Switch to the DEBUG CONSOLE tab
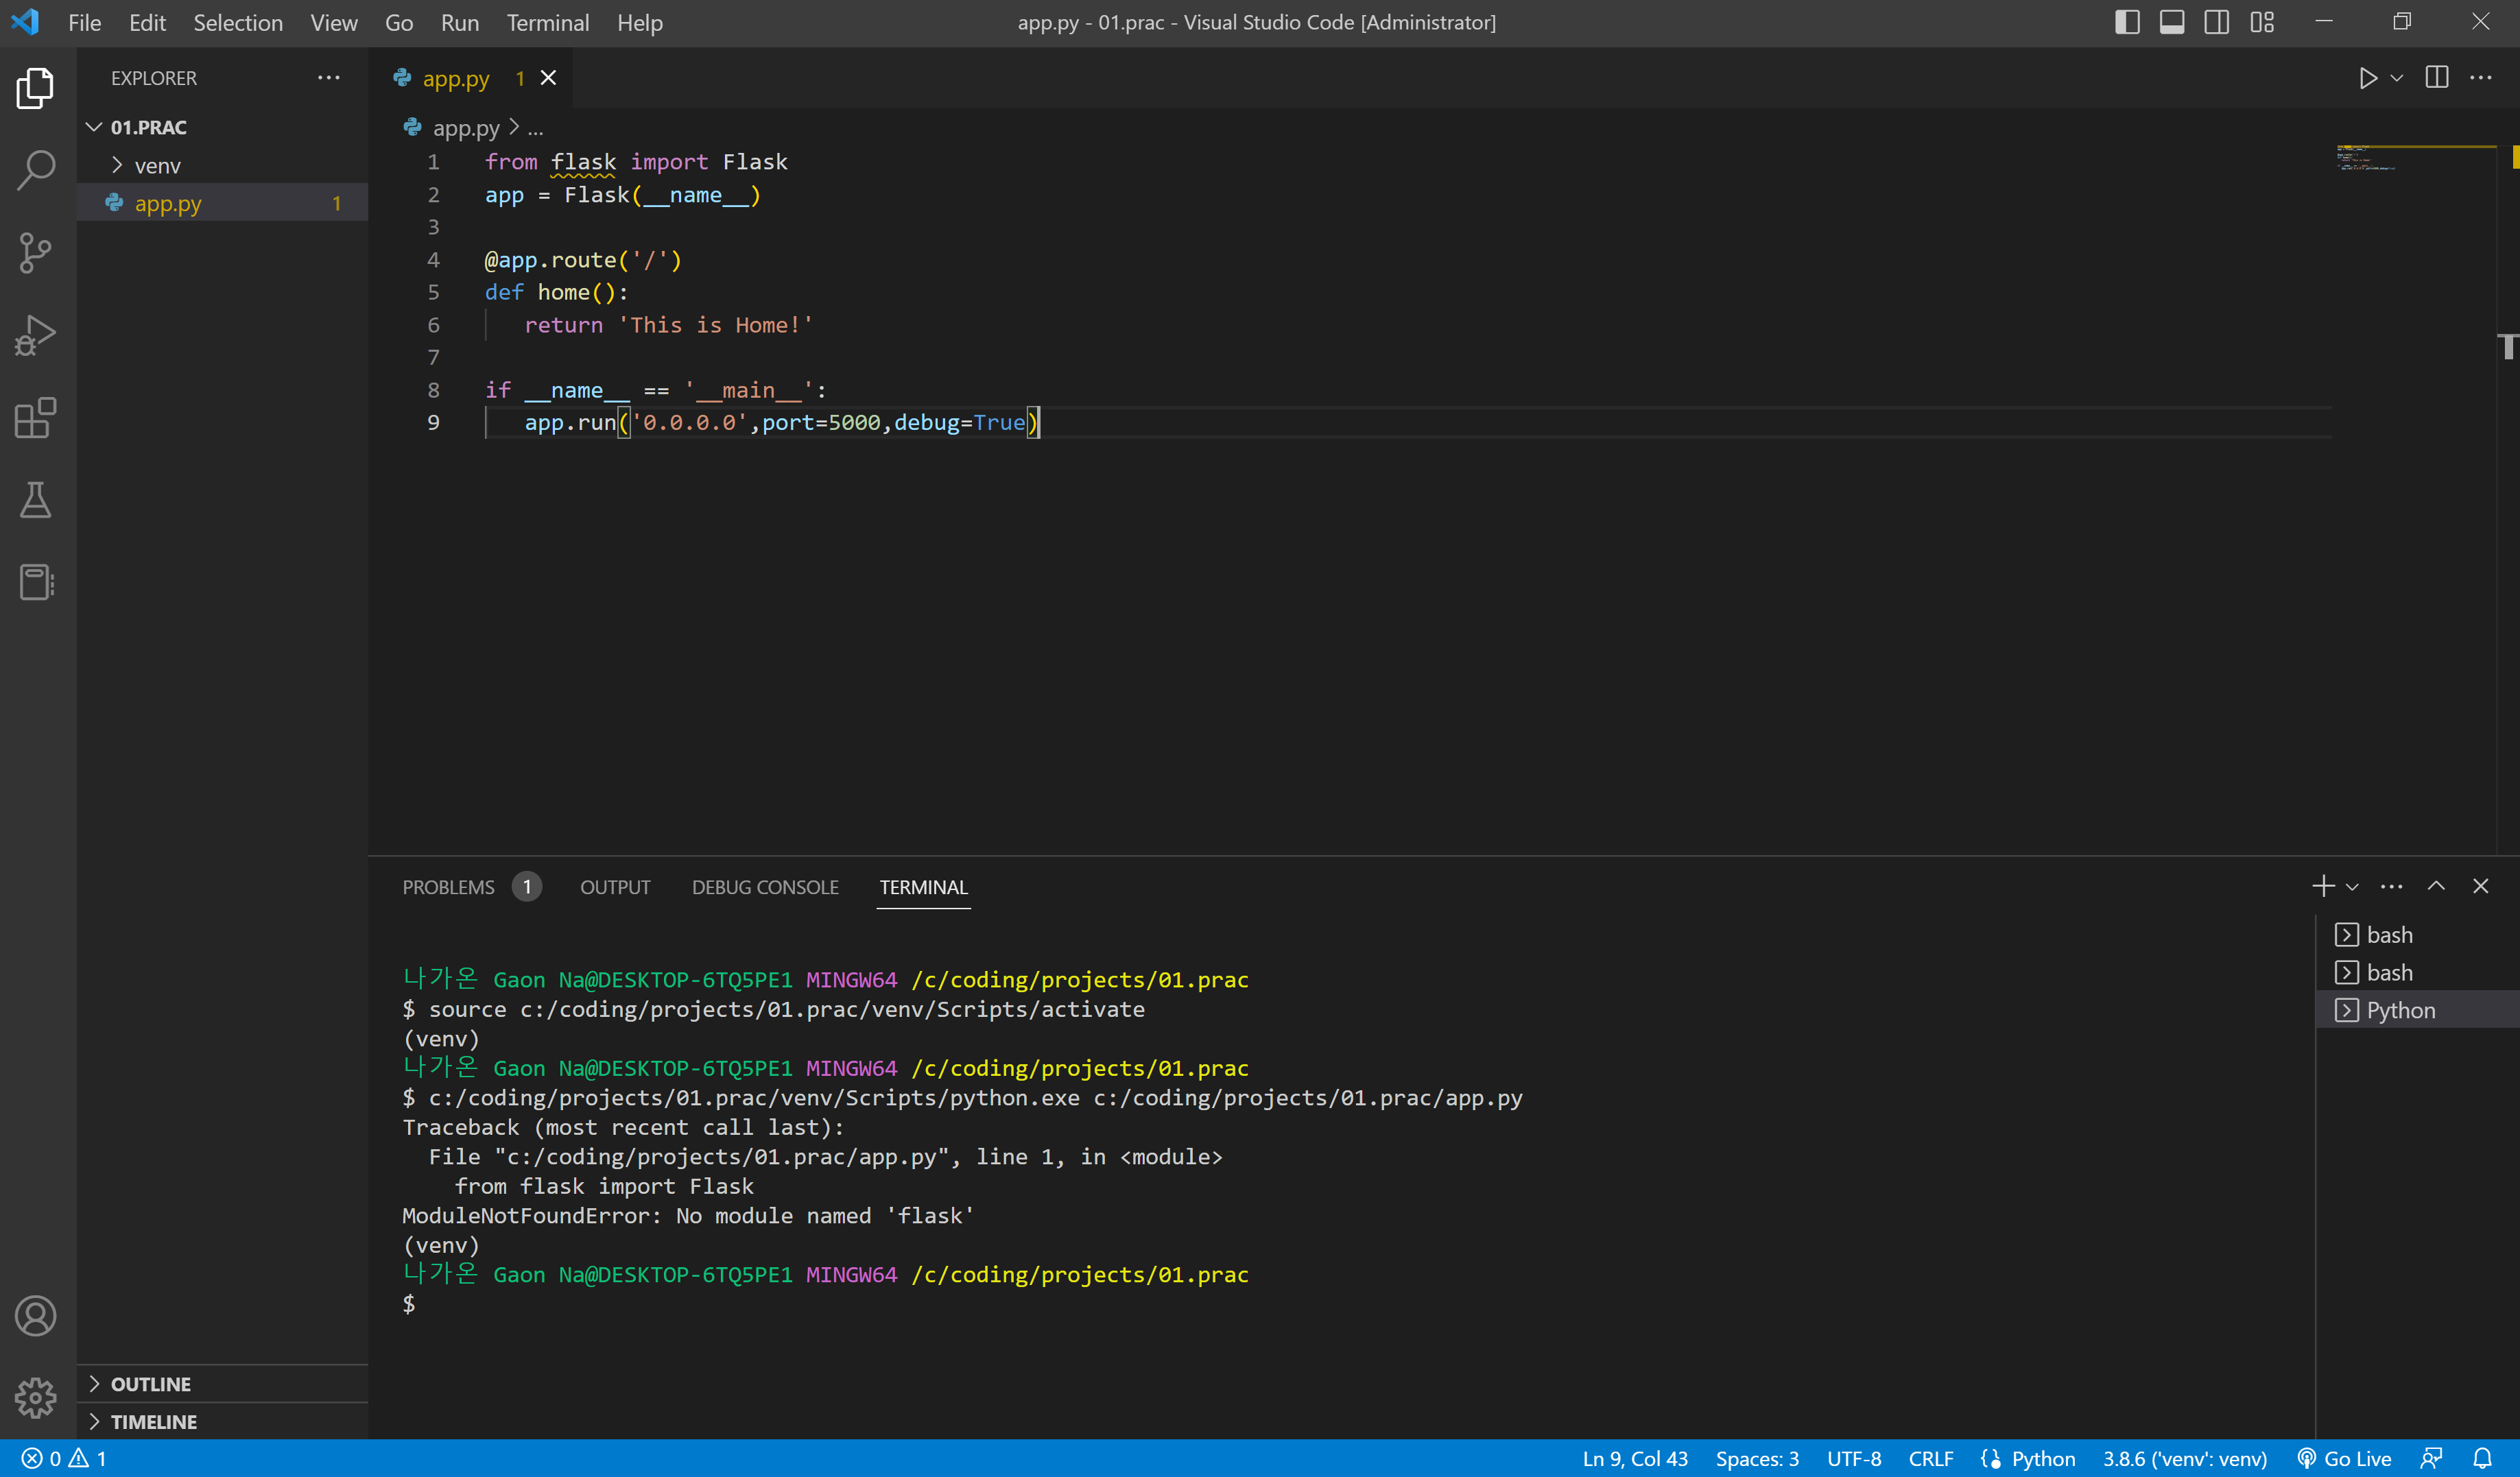The image size is (2520, 1477). click(x=765, y=887)
